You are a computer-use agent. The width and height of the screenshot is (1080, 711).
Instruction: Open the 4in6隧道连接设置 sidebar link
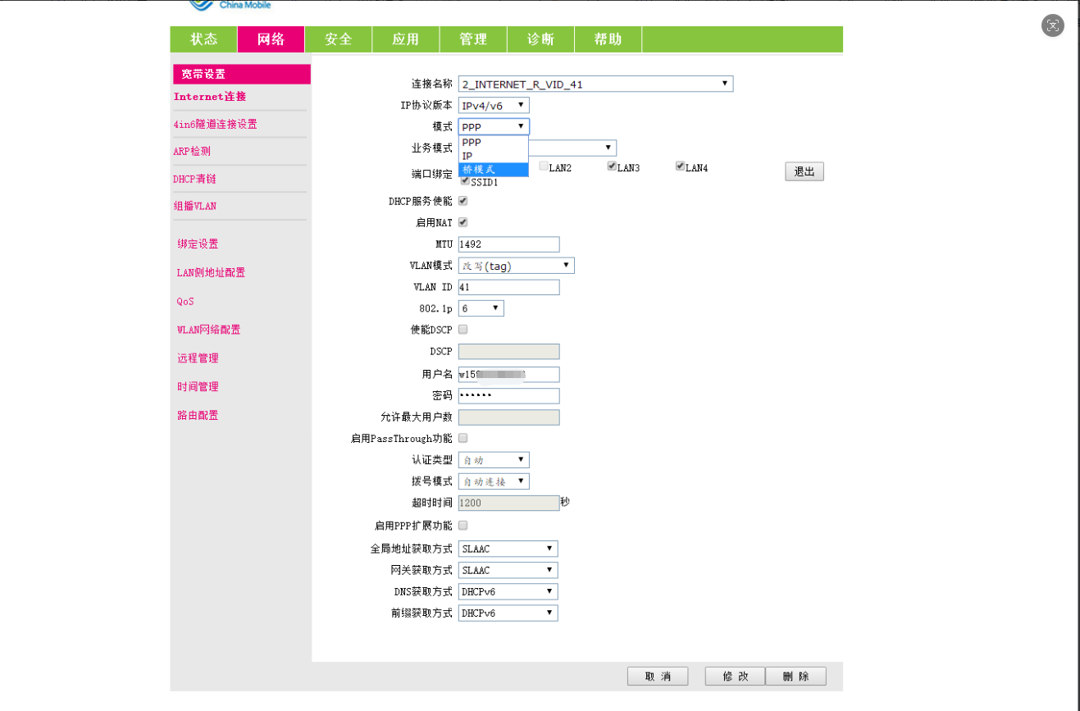point(215,125)
